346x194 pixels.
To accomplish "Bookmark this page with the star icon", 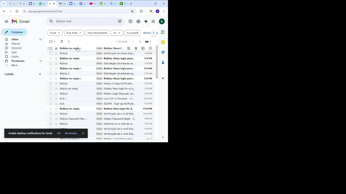I will (132, 11).
